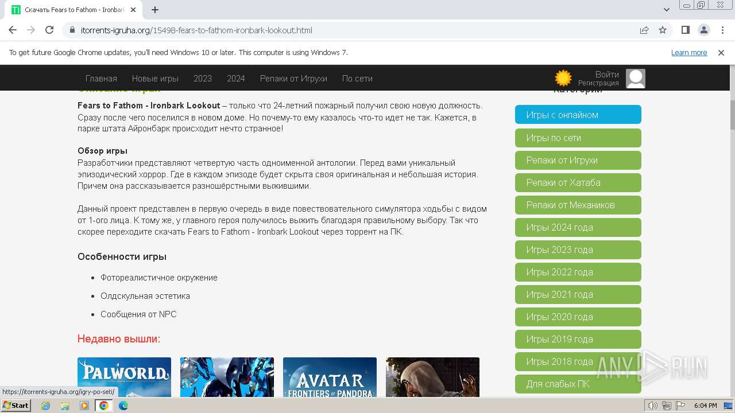Open the Игры с онлайном category
The image size is (735, 413).
(578, 115)
